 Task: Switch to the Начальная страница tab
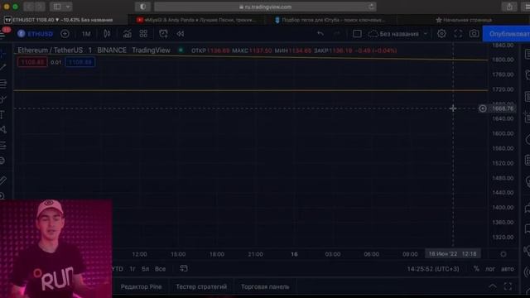click(x=464, y=20)
